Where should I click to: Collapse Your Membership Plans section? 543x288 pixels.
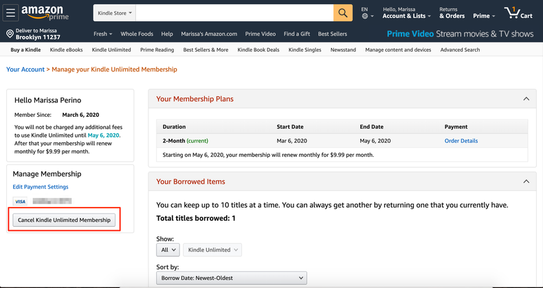(526, 99)
